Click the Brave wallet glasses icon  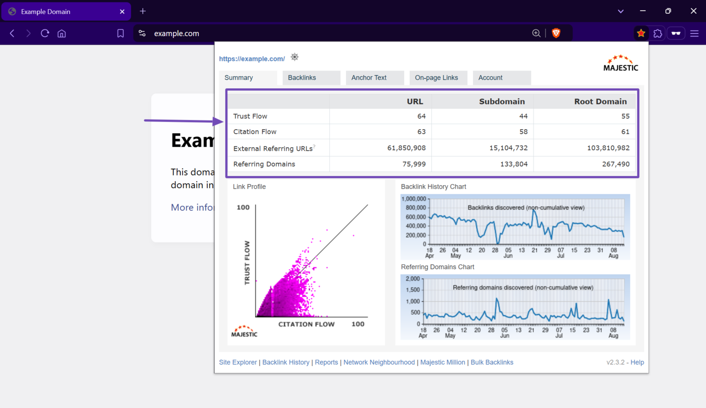click(676, 33)
